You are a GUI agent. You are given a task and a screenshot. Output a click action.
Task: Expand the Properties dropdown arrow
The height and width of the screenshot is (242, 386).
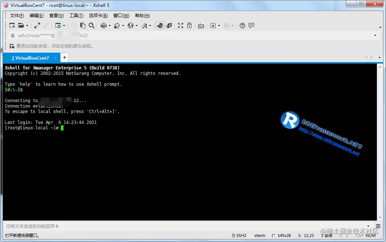64,26
